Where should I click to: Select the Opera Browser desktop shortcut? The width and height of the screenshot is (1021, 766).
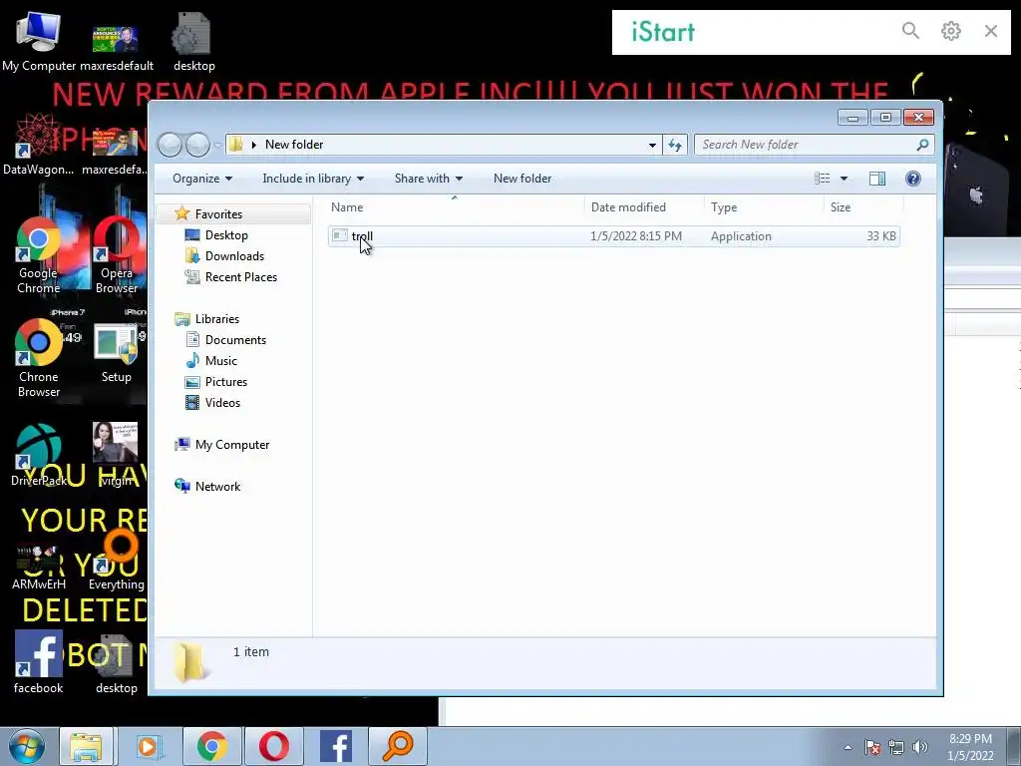(117, 255)
